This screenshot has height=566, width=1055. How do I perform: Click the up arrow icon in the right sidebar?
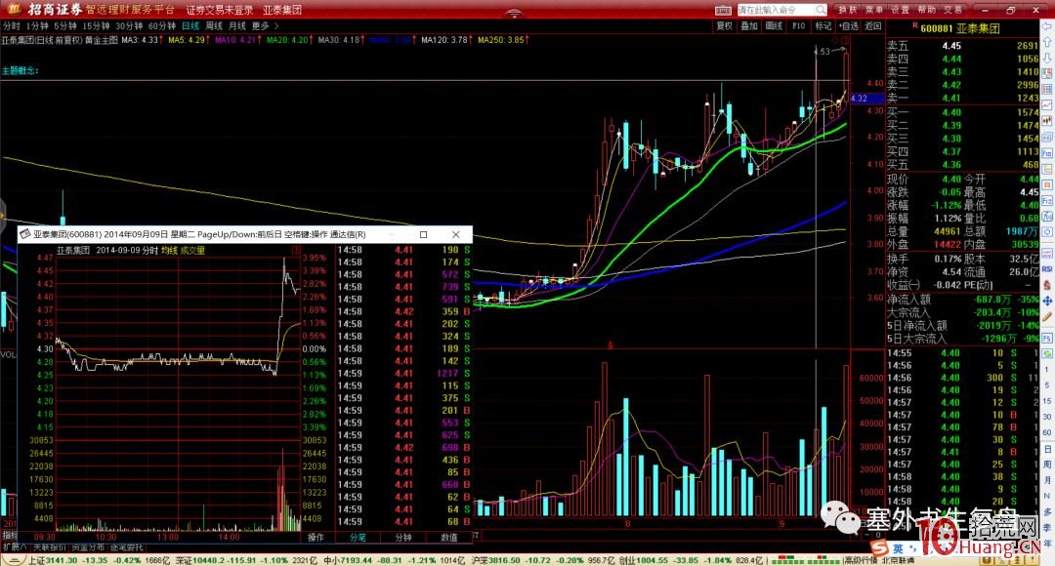point(1047,42)
